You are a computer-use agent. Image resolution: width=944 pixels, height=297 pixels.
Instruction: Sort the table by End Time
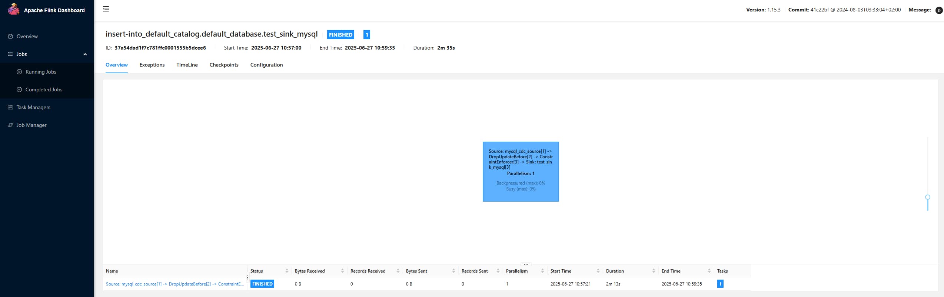tap(709, 271)
